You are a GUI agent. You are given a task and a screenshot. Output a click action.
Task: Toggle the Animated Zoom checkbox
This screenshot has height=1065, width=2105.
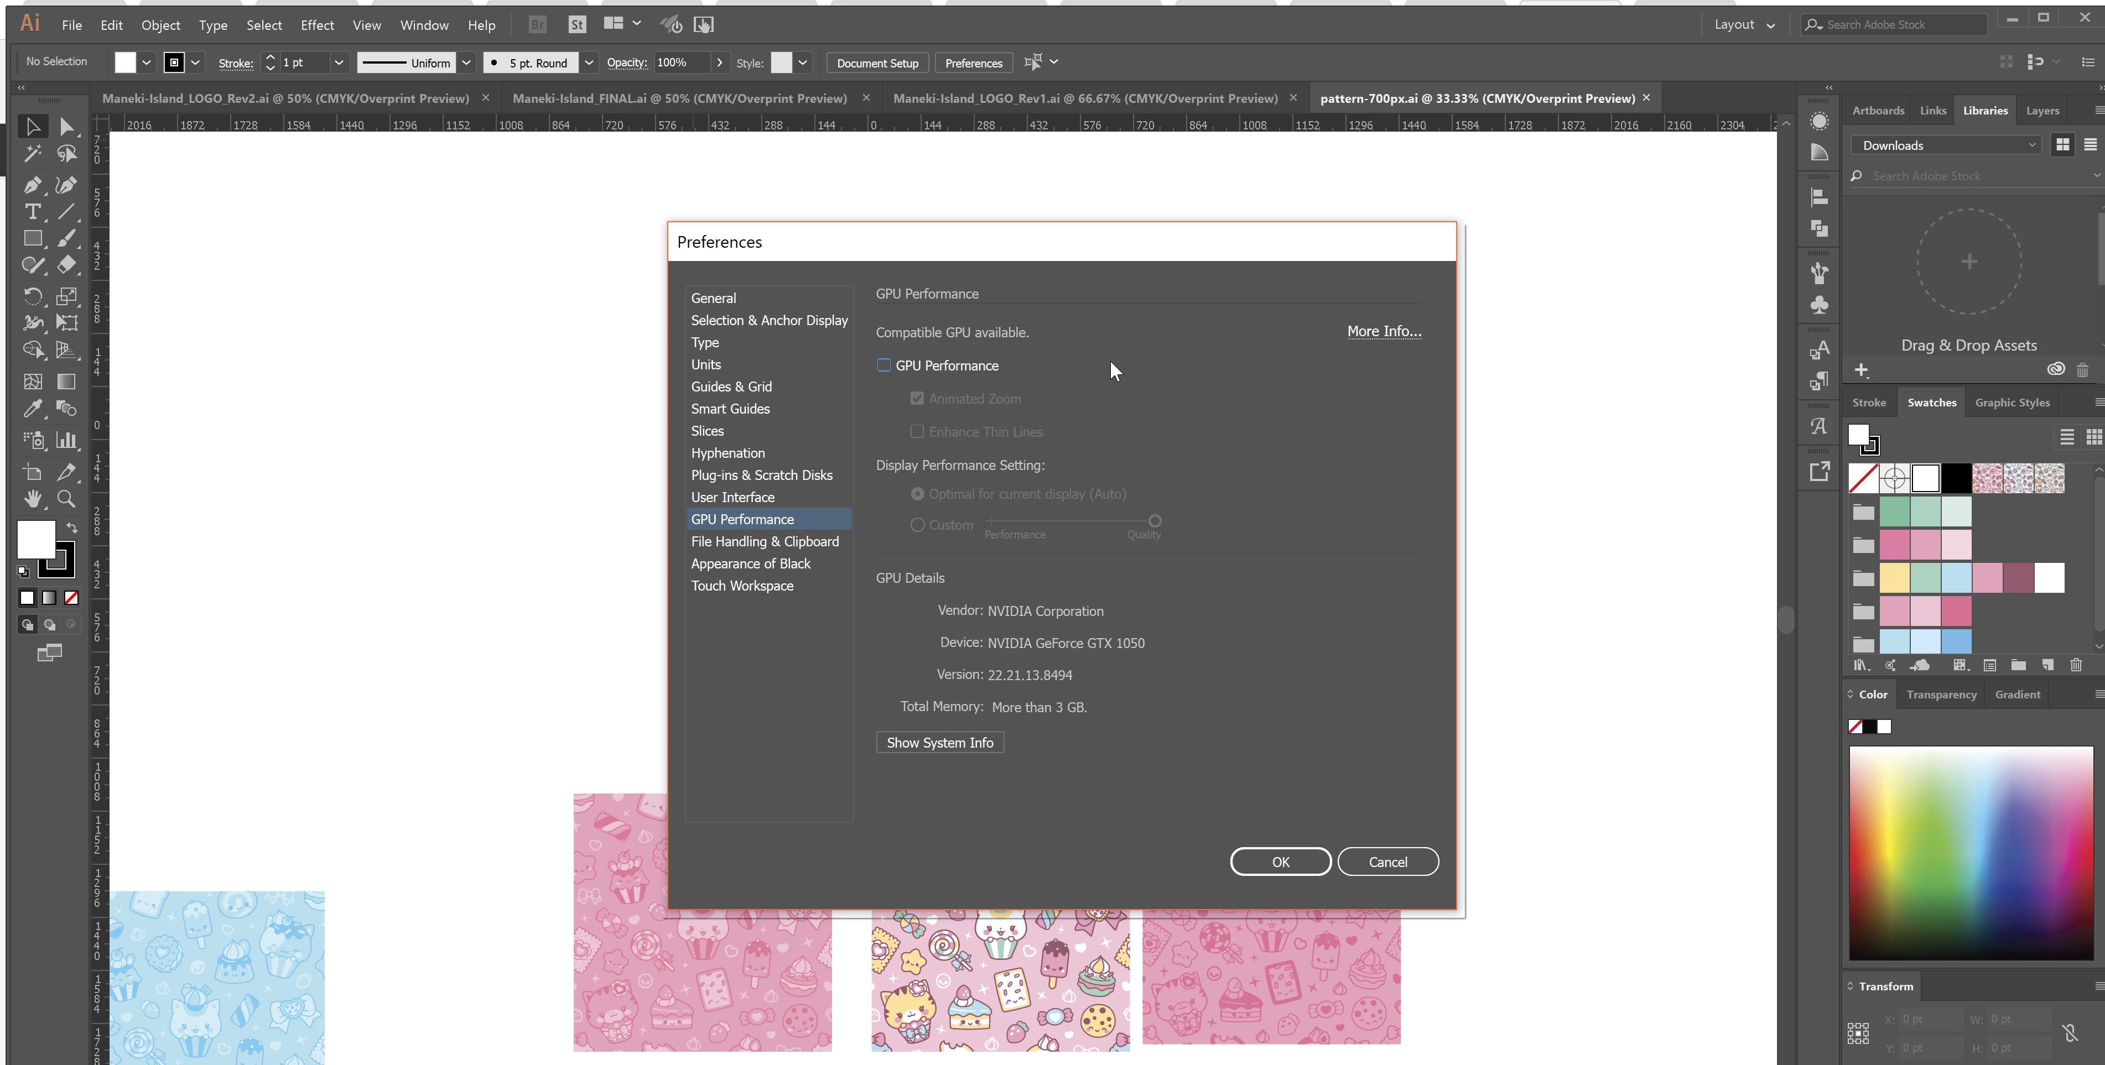(917, 399)
